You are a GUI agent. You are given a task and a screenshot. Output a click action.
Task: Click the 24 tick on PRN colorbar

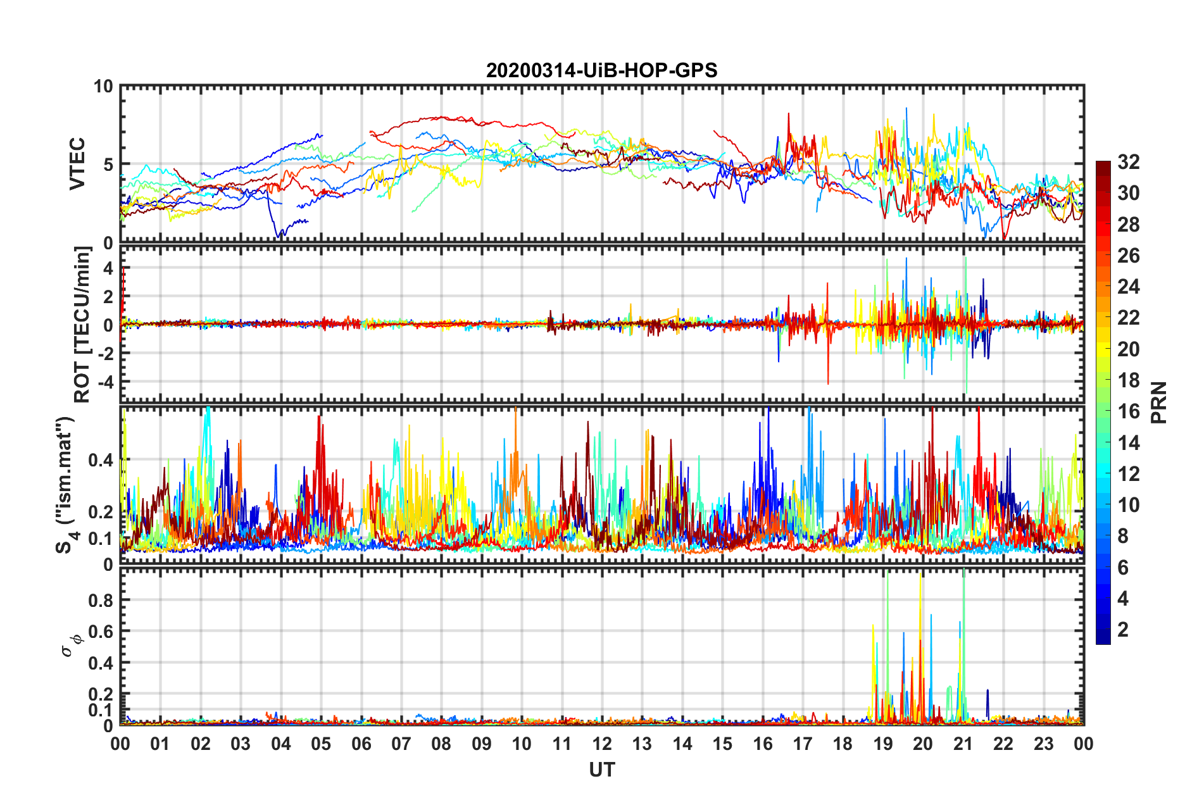[x=1129, y=287]
